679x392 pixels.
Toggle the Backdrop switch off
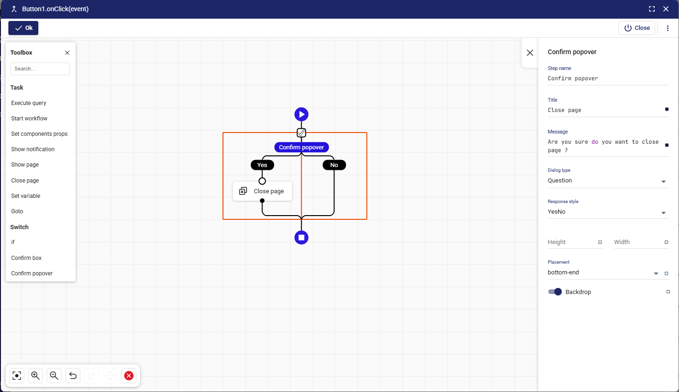pos(555,292)
